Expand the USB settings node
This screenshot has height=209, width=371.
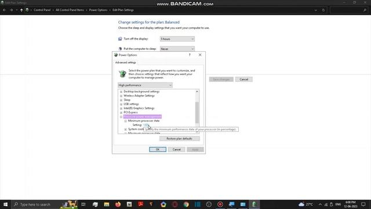[121, 105]
